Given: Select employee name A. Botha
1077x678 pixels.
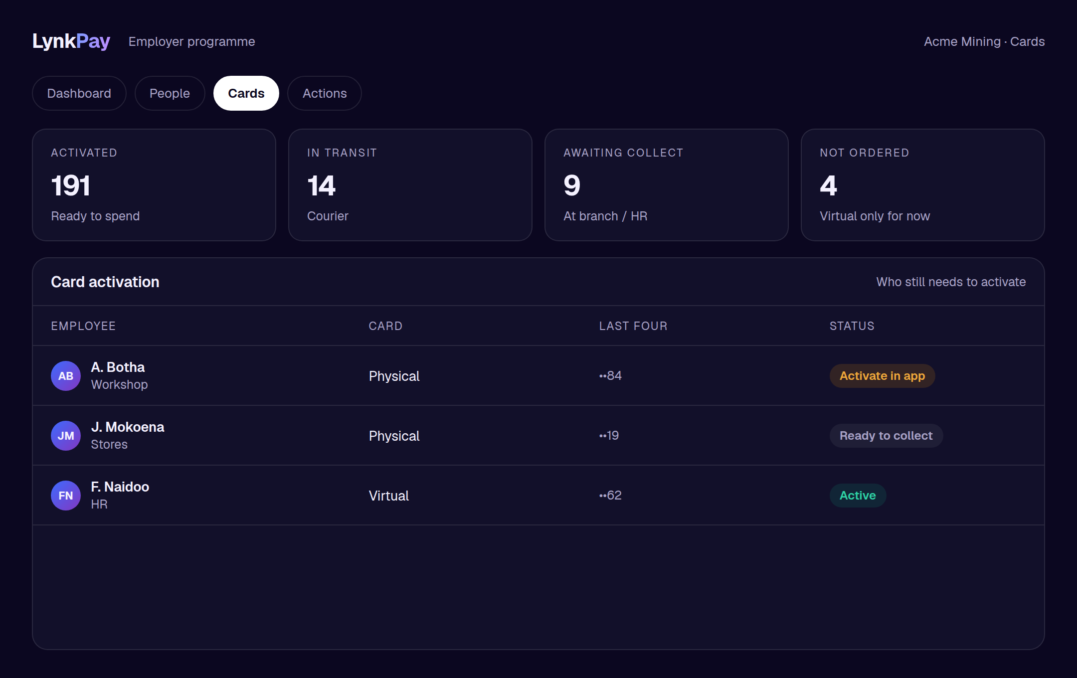Looking at the screenshot, I should pyautogui.click(x=118, y=367).
